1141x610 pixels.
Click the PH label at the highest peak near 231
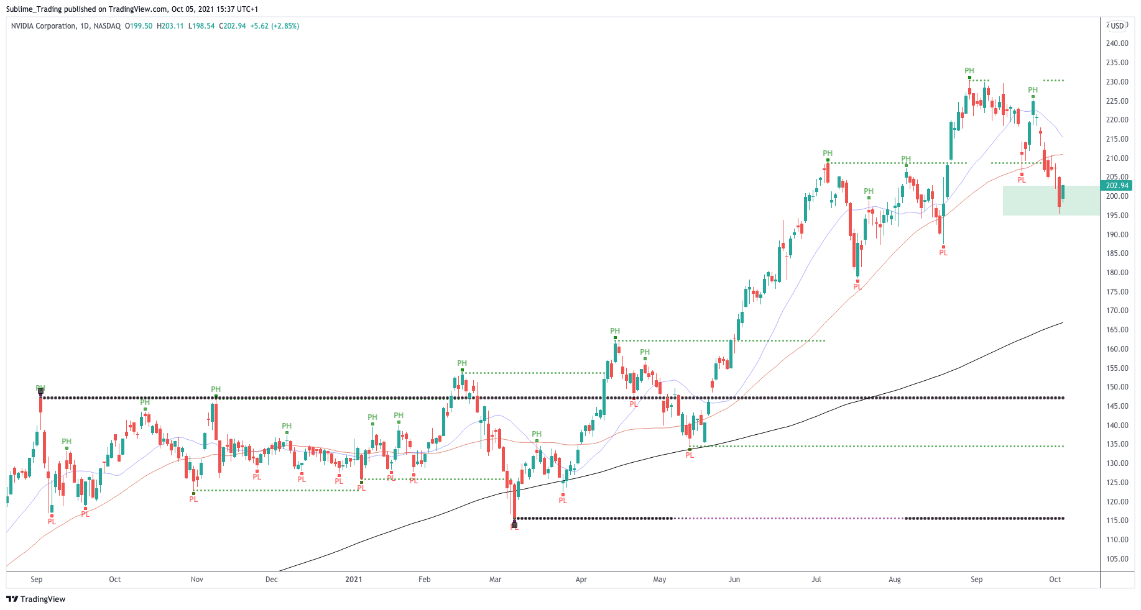969,71
